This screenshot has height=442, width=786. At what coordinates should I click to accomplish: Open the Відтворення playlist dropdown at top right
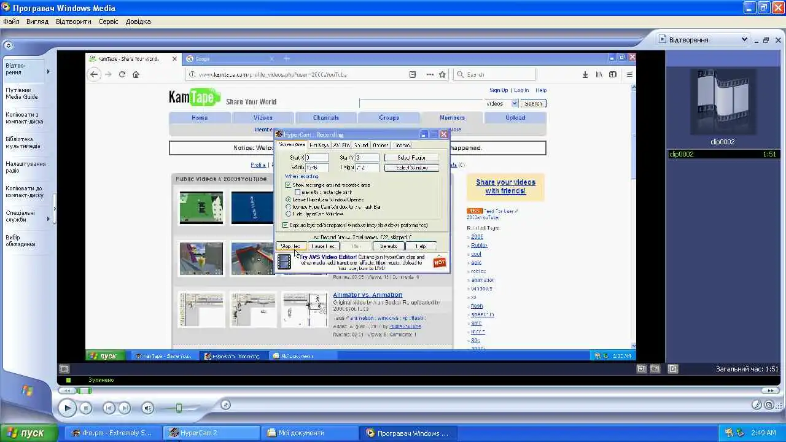(x=703, y=40)
